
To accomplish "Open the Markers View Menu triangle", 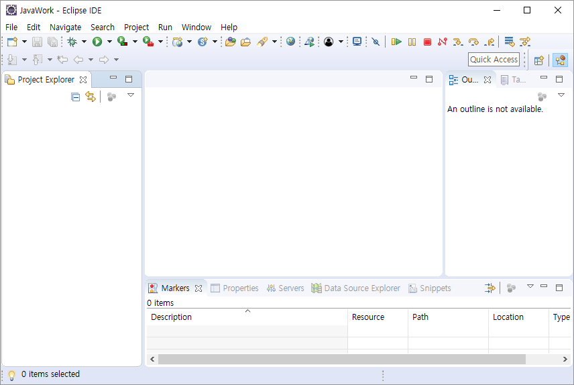I will coord(530,286).
